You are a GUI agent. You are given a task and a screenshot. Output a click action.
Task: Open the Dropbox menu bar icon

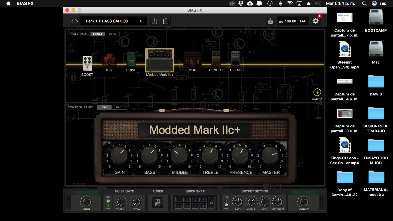click(x=241, y=3)
